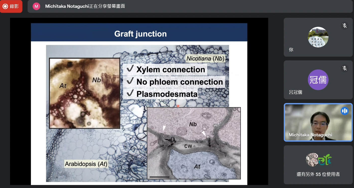Click the speaking audio indicator on Michitaka Notaguchi's tile
This screenshot has height=188, width=354.
345,111
